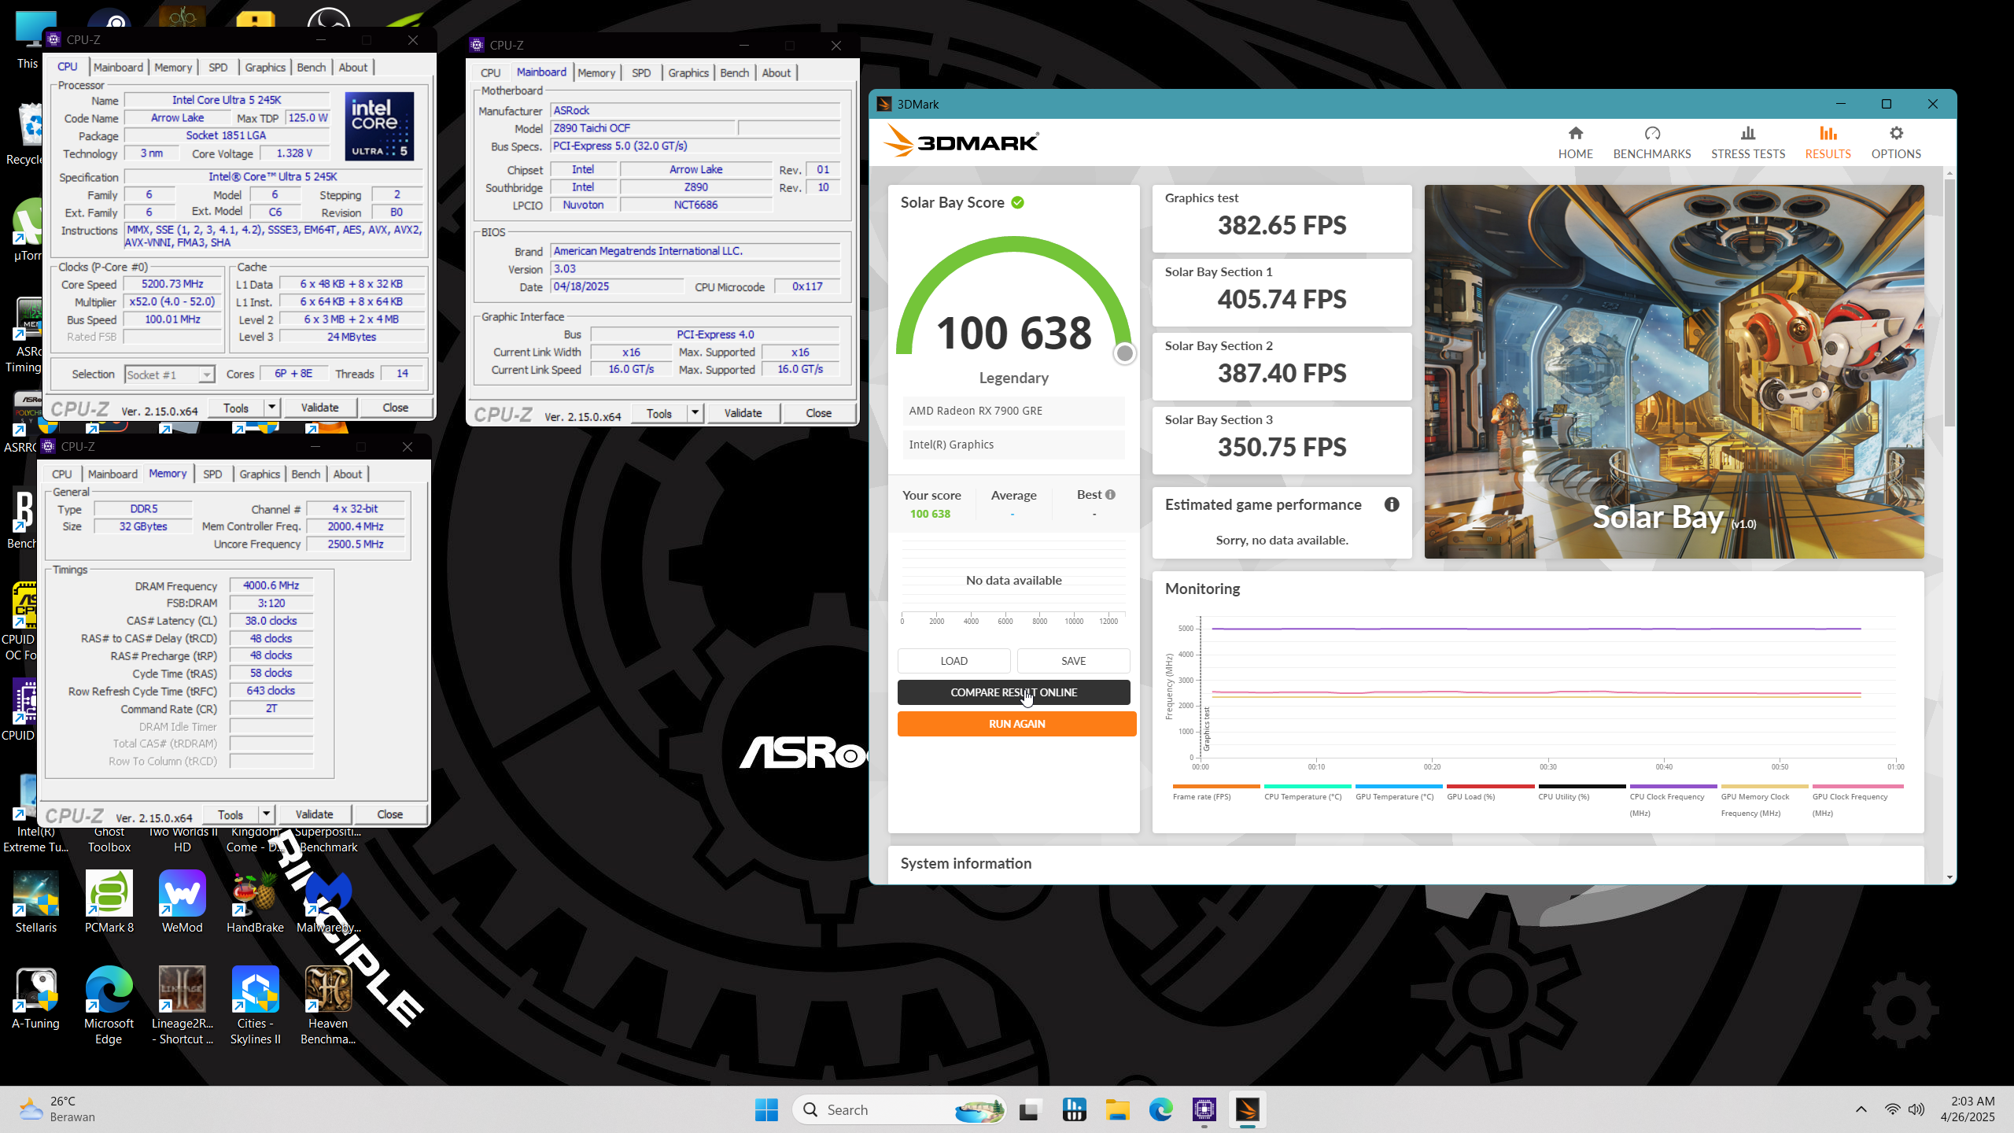Switch to 3DMark via taskbar icon
The width and height of the screenshot is (2014, 1133).
(x=1247, y=1110)
